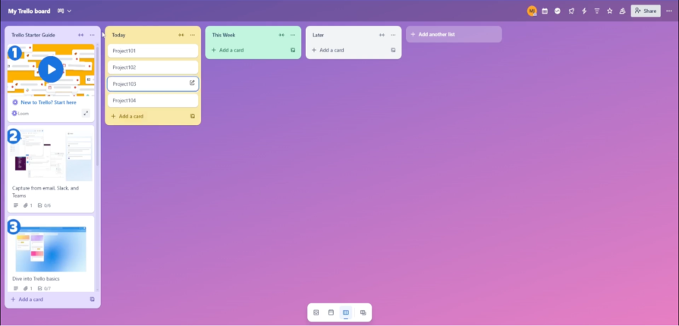
Task: Create from template in This Week list
Action: pyautogui.click(x=293, y=50)
